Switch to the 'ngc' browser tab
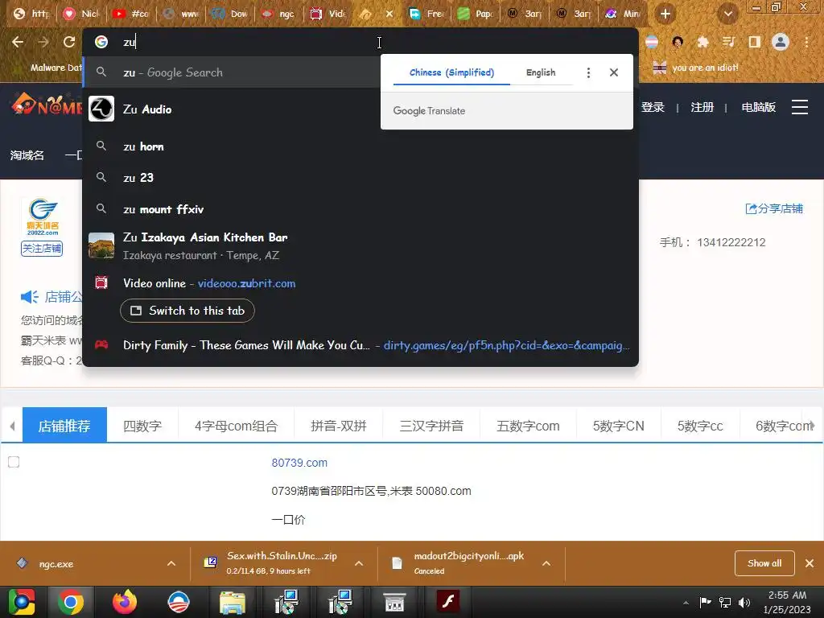 [278, 14]
